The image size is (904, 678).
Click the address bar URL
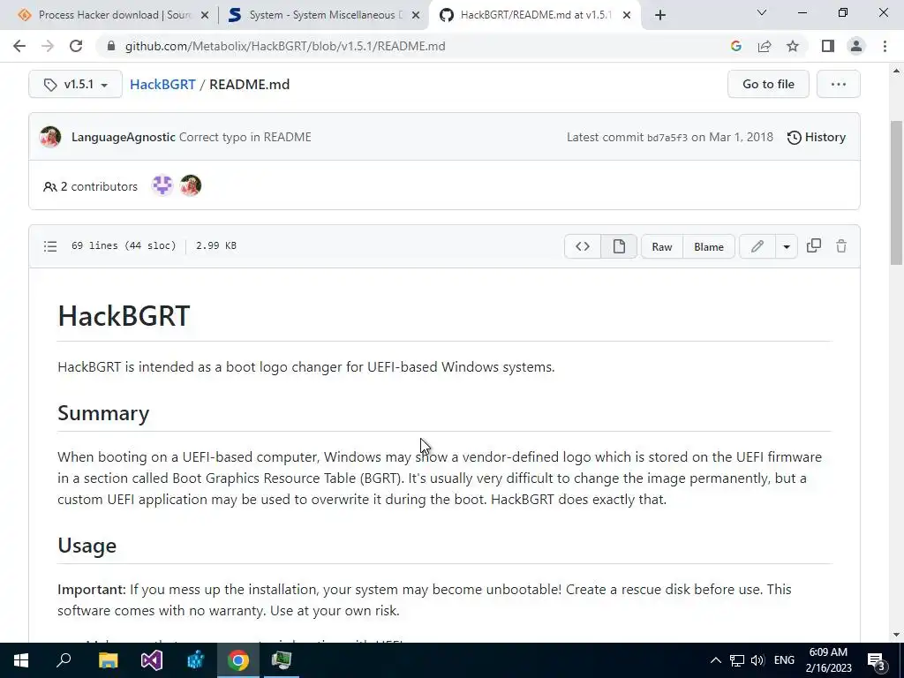(x=285, y=46)
